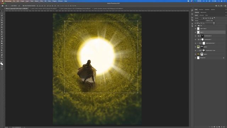Change screen mode icon in toolbar
This screenshot has width=227, height=128.
pos(2,69)
